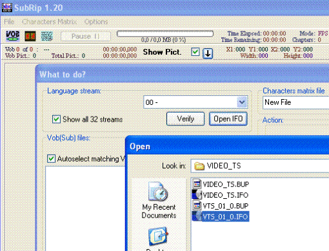Select VIDEO_TS.BUP file name

tap(226, 184)
